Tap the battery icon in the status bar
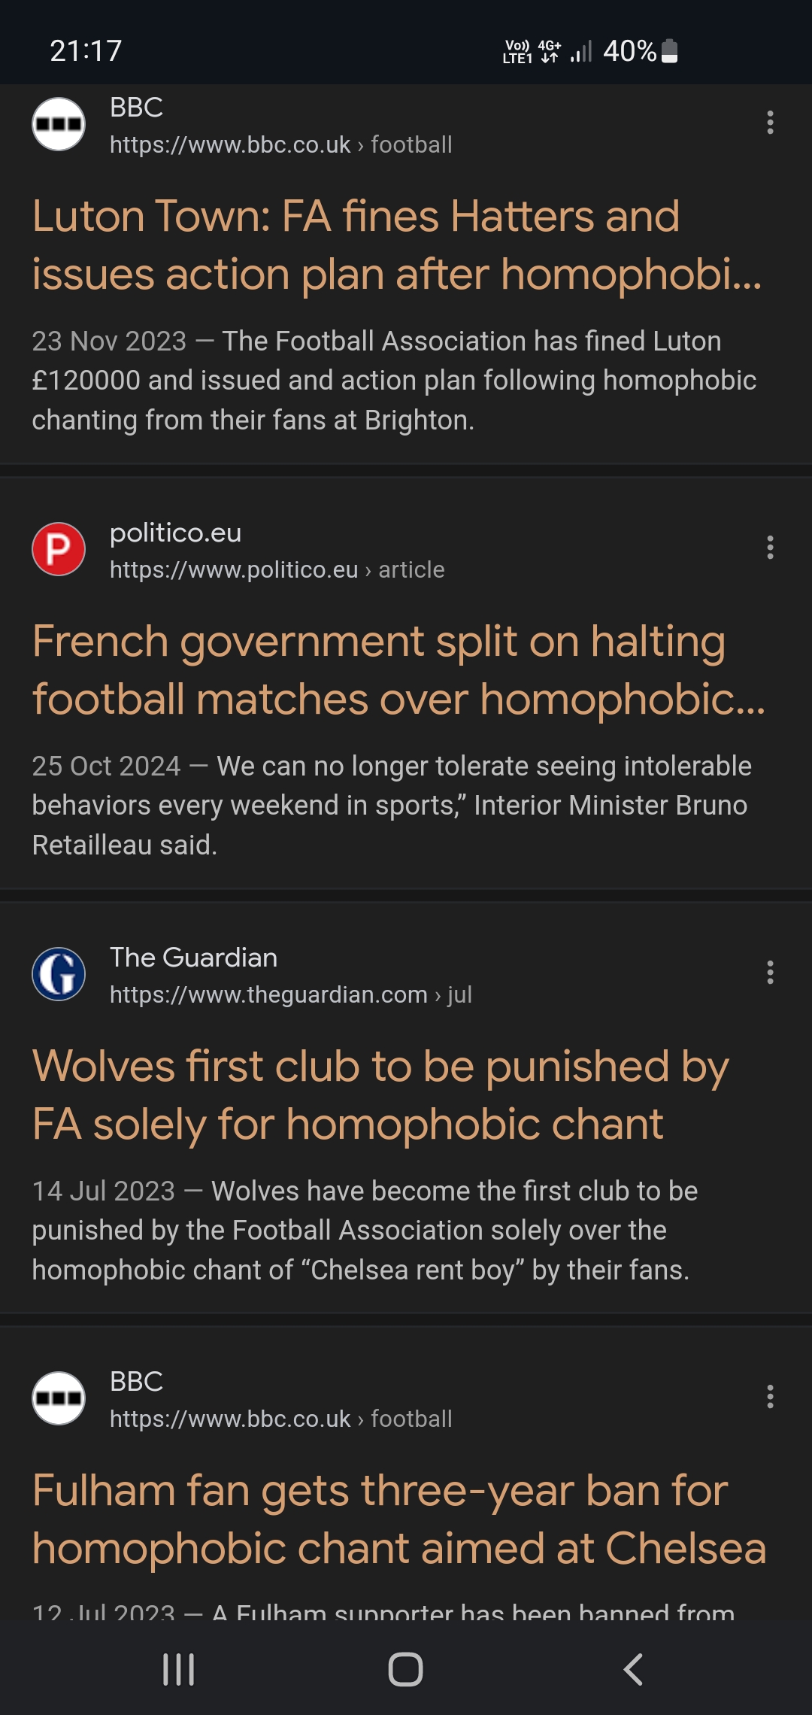812x1715 pixels. pyautogui.click(x=670, y=51)
